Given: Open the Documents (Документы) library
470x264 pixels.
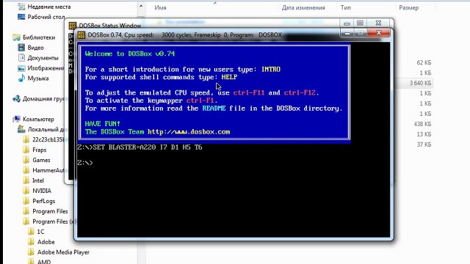Looking at the screenshot, I should pyautogui.click(x=38, y=58).
